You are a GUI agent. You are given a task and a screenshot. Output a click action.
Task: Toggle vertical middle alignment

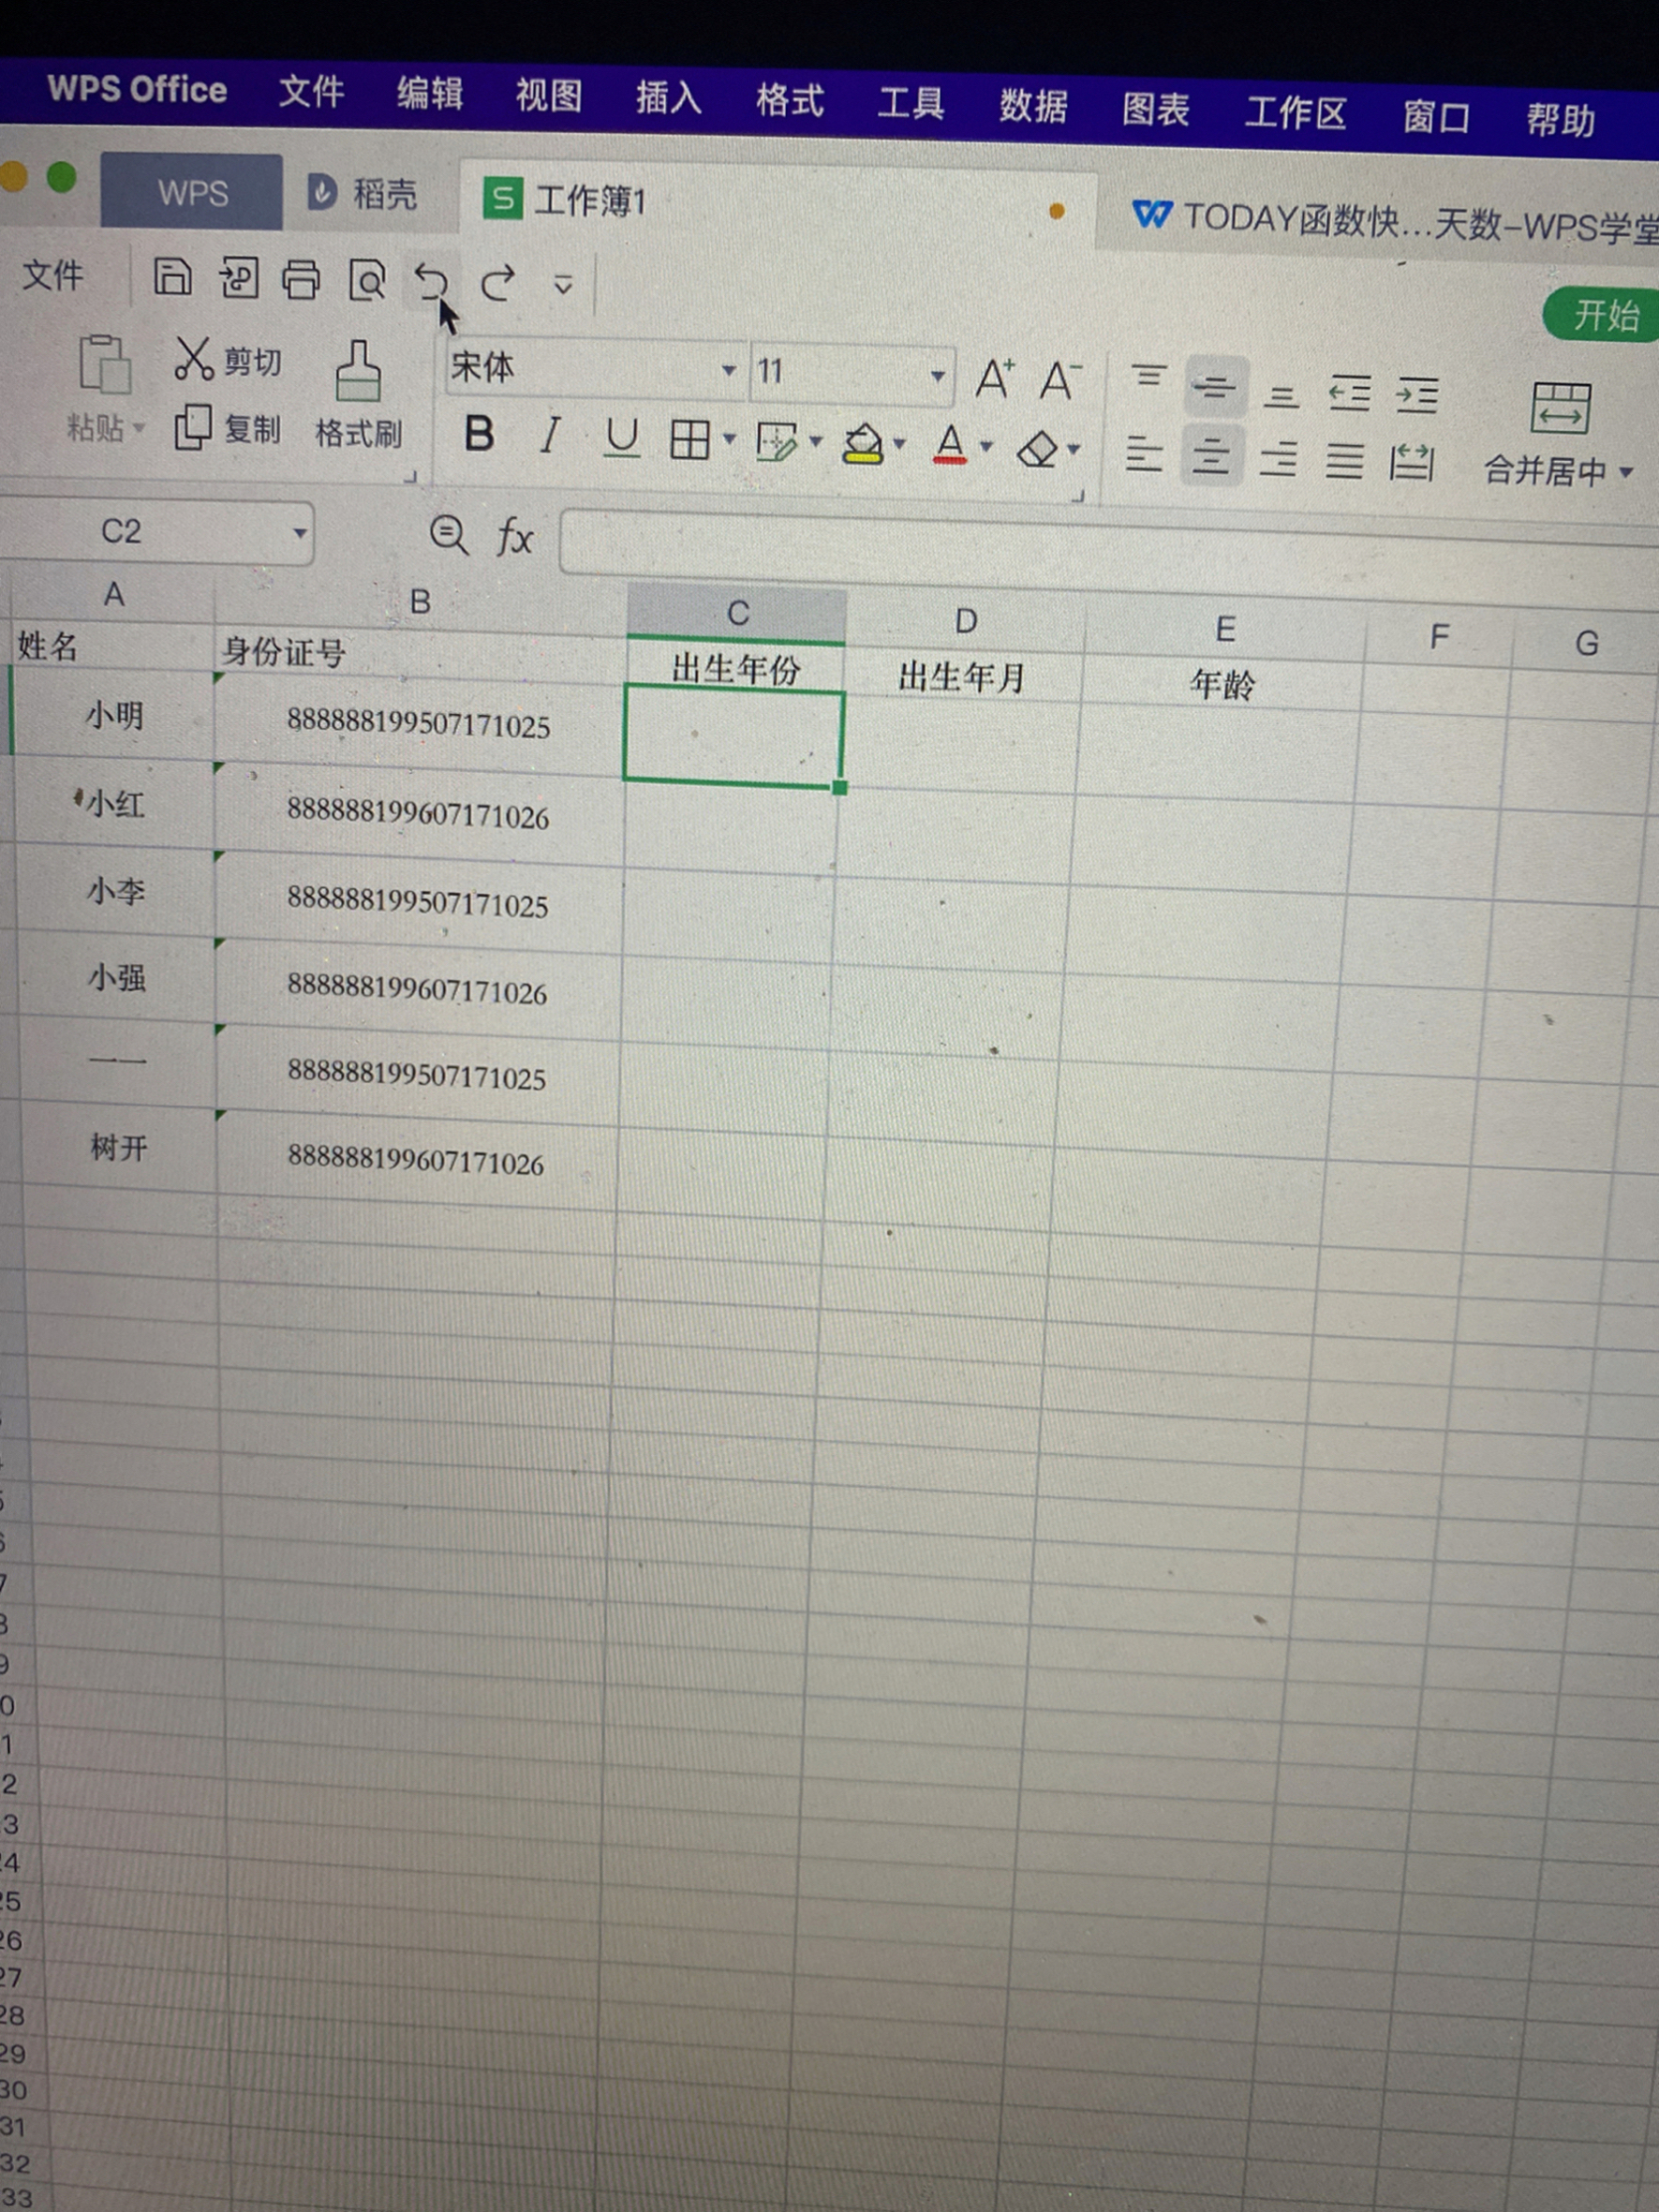click(x=1215, y=388)
